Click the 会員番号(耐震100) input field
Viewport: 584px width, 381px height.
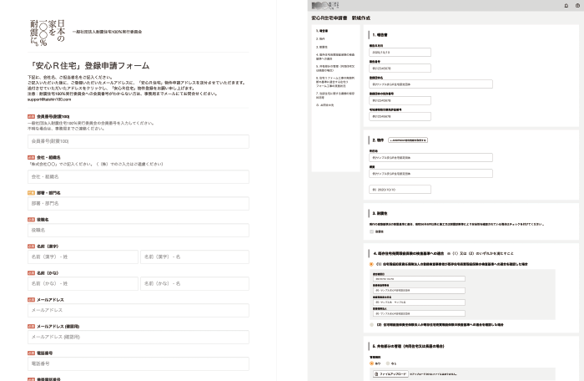[138, 141]
